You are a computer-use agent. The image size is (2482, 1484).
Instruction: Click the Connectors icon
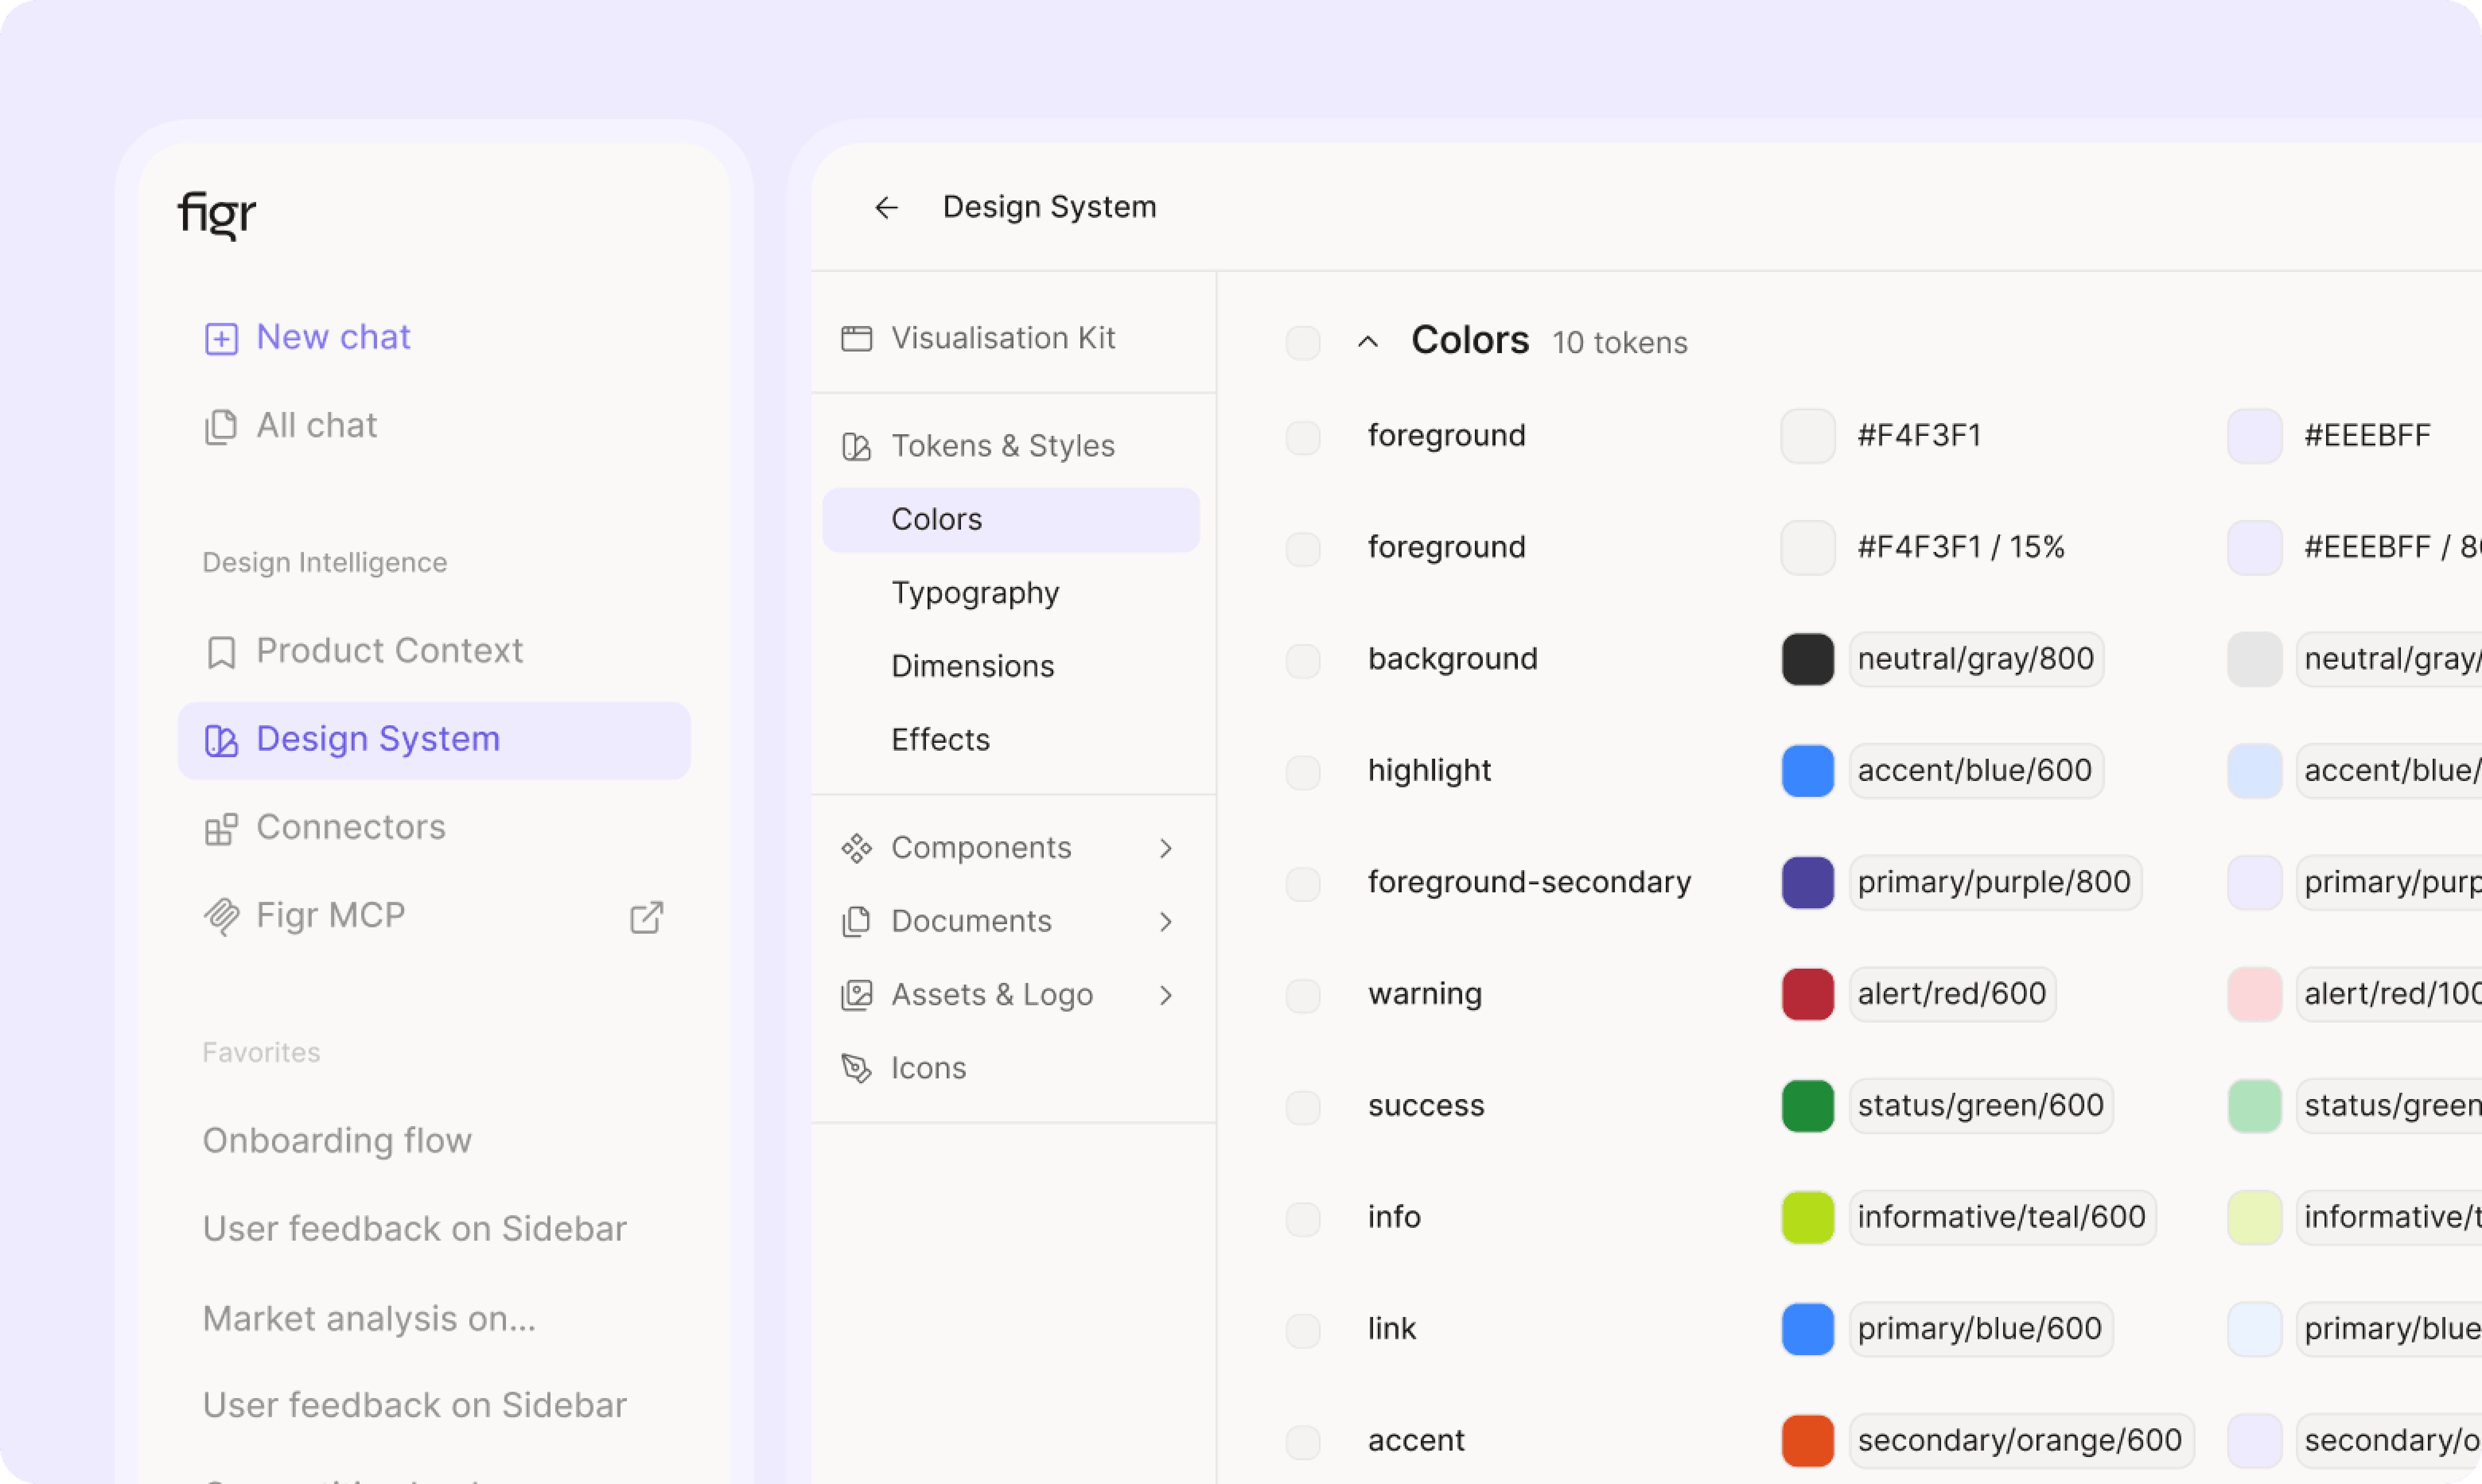pos(221,829)
